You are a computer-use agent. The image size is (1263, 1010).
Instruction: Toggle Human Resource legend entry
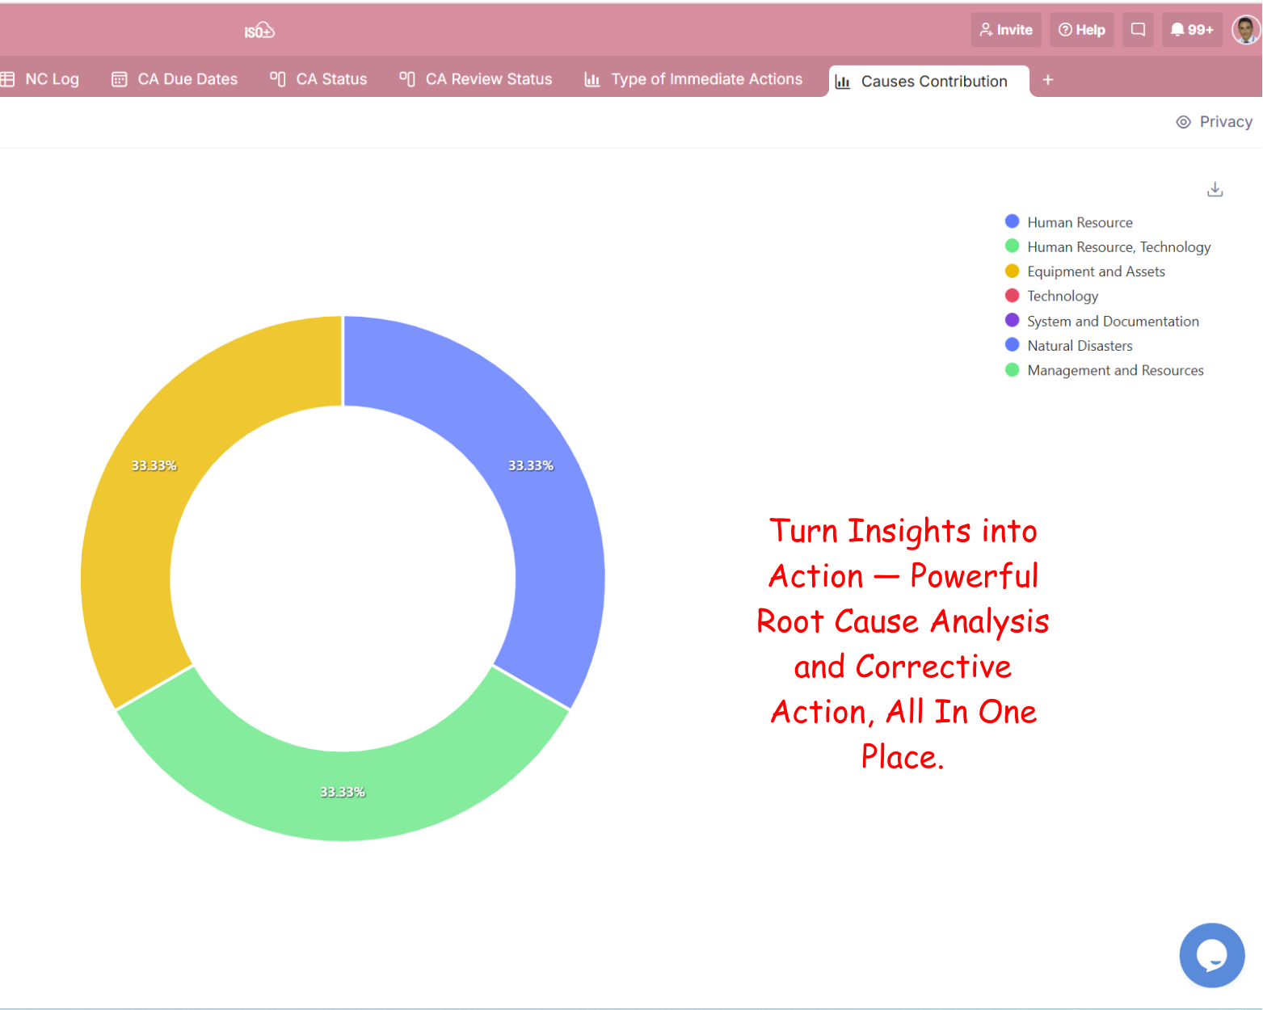(1079, 222)
